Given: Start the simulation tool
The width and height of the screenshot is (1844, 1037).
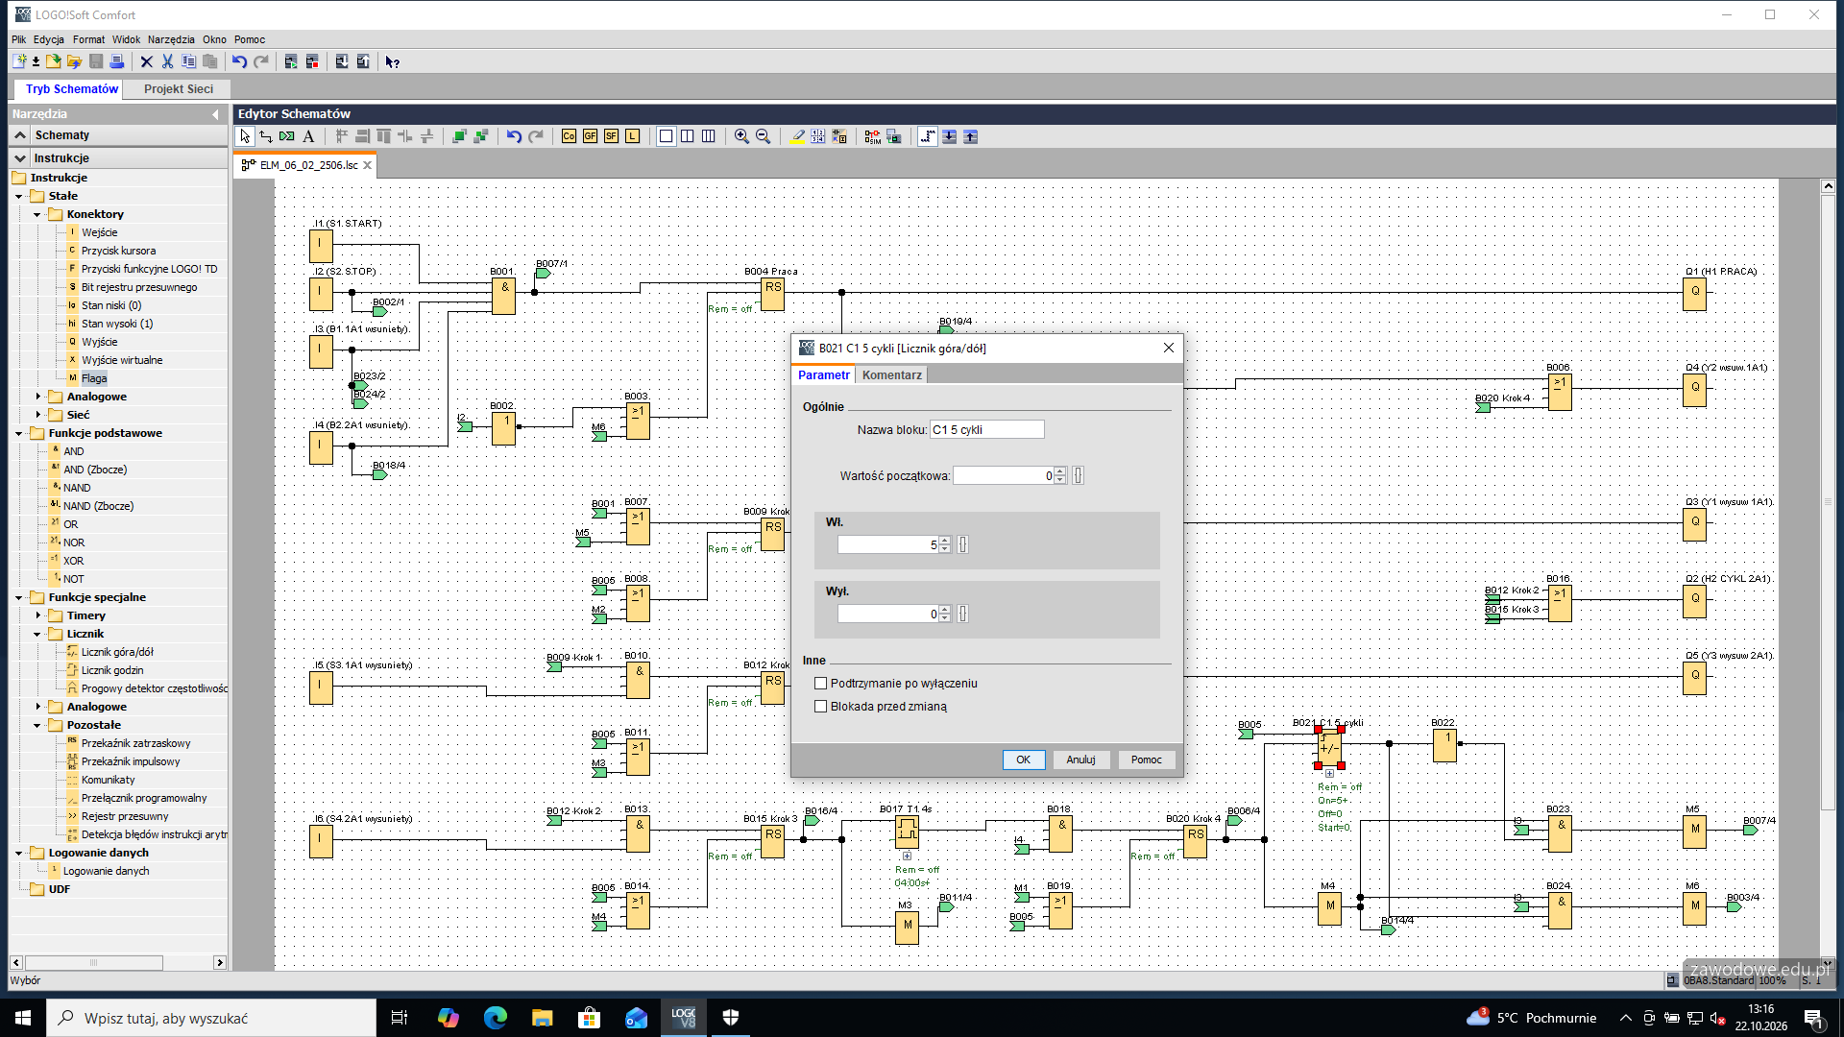Looking at the screenshot, I should [872, 136].
